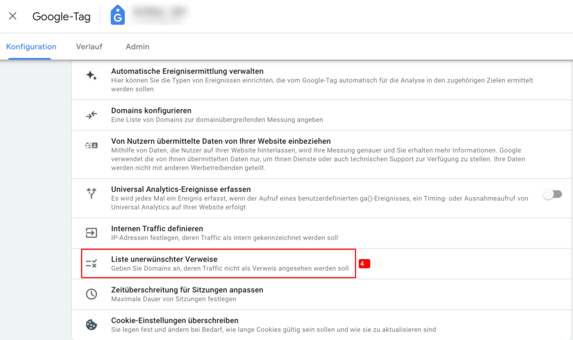Viewport: 573px width, 340px height.
Task: Close the Google-Tag panel with X
Action: tap(12, 16)
